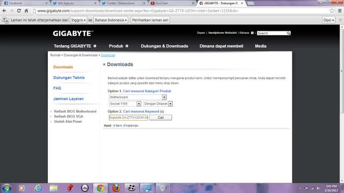Open target language dropdown Bahasa Indonesia
The width and height of the screenshot is (344, 193).
pos(111,20)
